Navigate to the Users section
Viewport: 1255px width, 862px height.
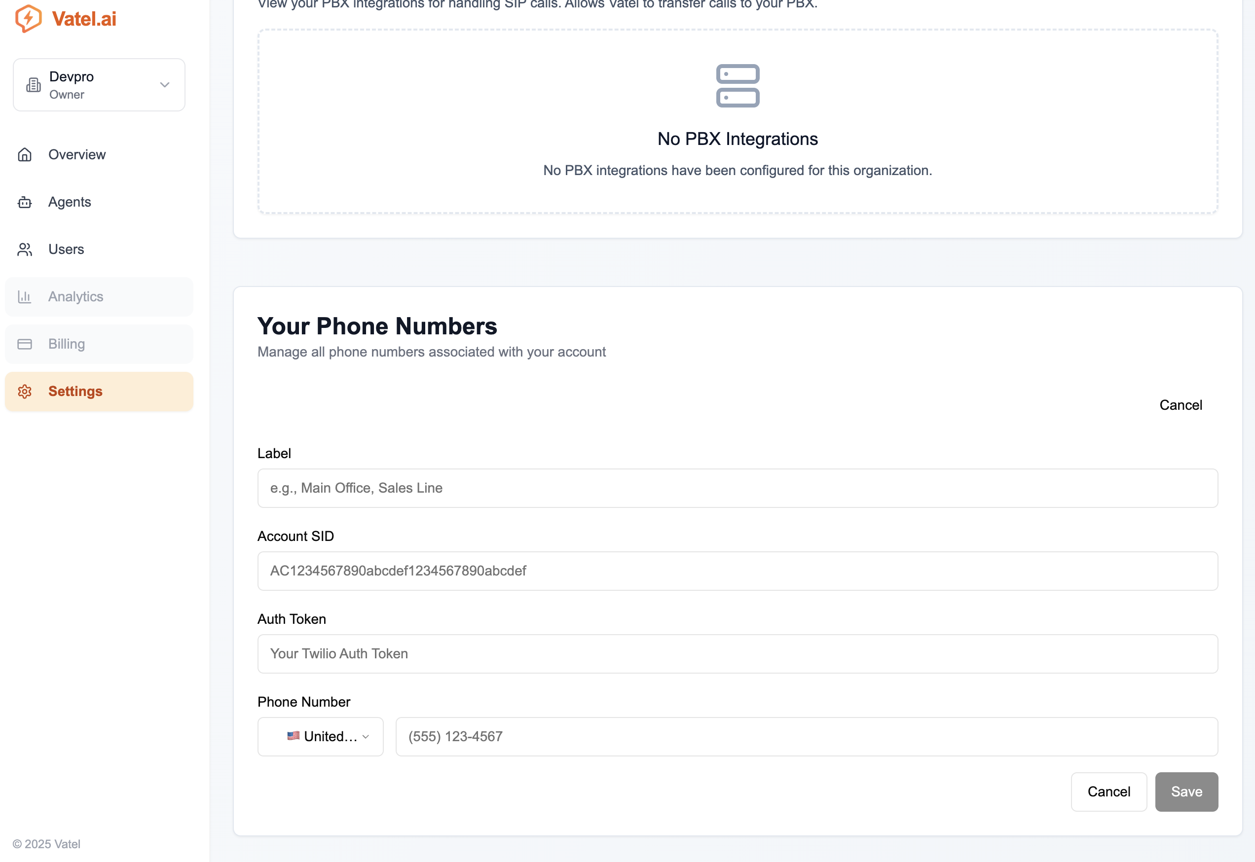click(66, 249)
